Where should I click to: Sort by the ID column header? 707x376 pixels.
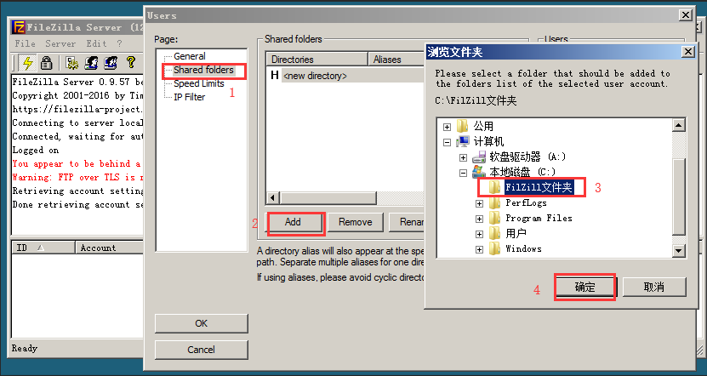[43, 248]
